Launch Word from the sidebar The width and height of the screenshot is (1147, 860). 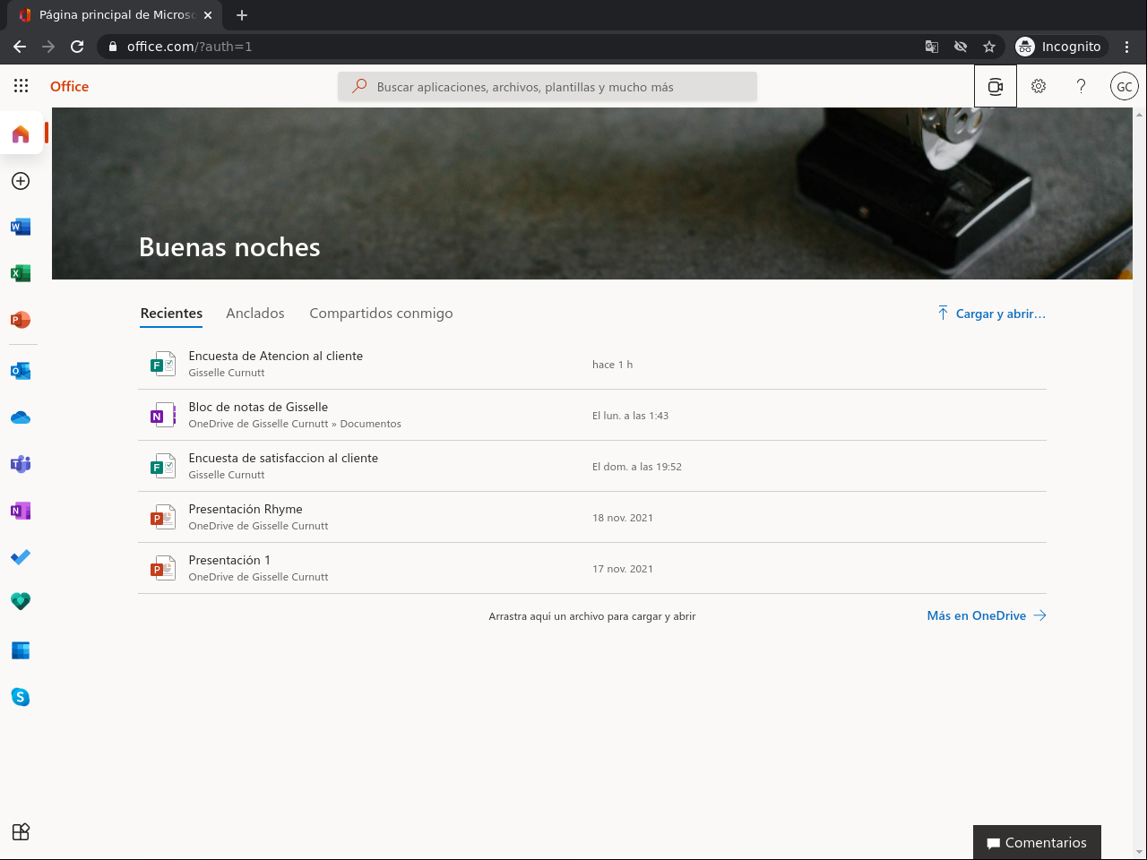point(21,227)
